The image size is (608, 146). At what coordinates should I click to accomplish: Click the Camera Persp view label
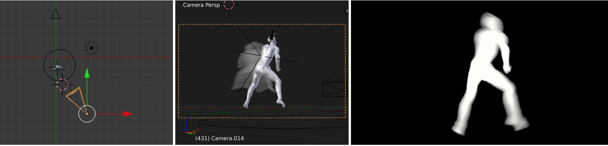click(201, 5)
